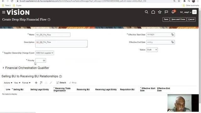Go to the Home icon
The height and width of the screenshot is (113, 201).
tap(153, 12)
